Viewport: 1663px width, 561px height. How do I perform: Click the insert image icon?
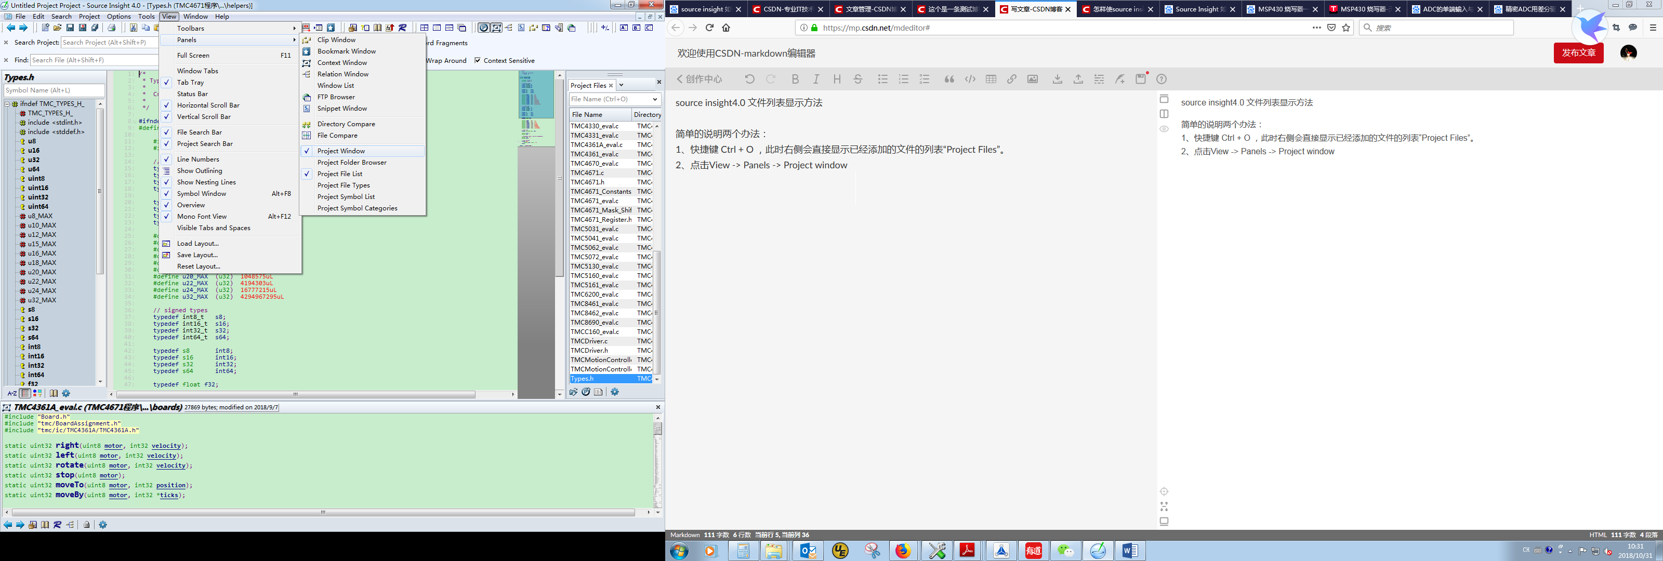[1033, 79]
